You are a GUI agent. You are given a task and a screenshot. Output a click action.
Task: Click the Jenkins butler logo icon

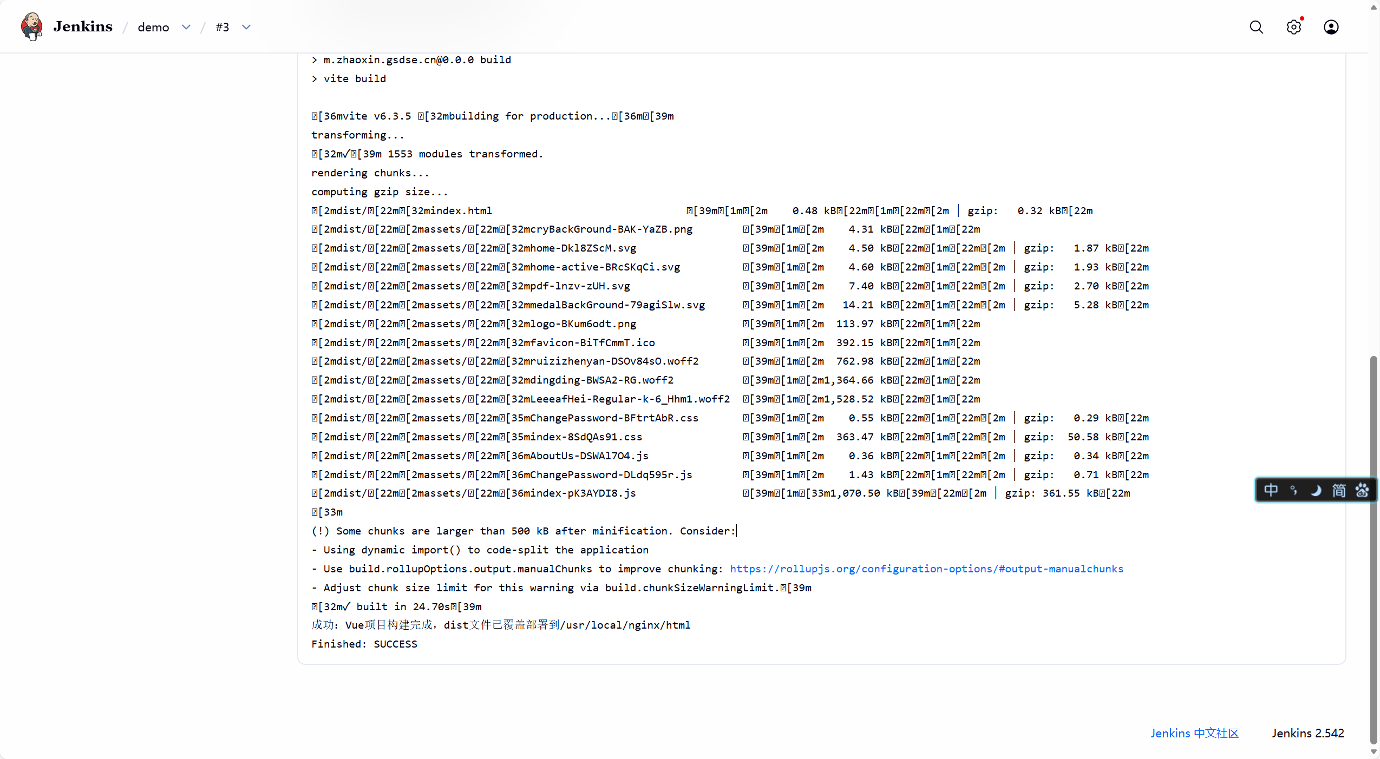click(x=31, y=27)
